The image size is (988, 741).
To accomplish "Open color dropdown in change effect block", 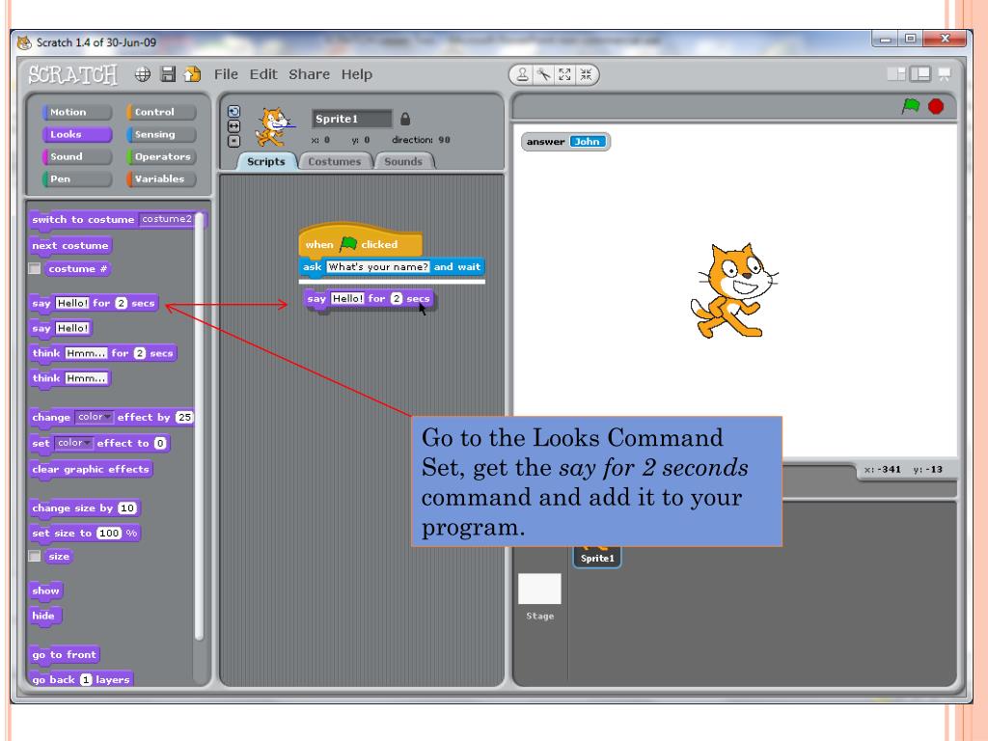I will [94, 417].
